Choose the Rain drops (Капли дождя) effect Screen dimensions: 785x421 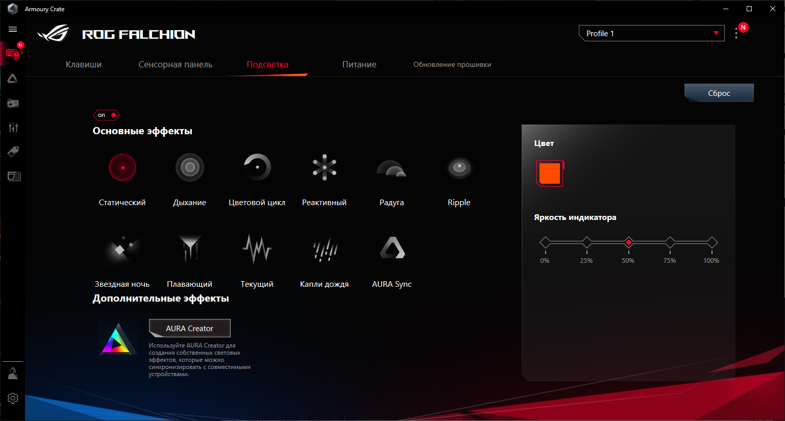tap(325, 250)
